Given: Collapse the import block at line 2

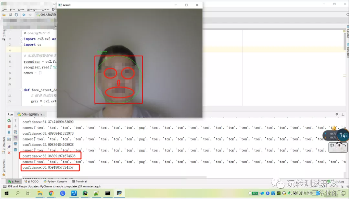Looking at the screenshot, I should [22, 39].
